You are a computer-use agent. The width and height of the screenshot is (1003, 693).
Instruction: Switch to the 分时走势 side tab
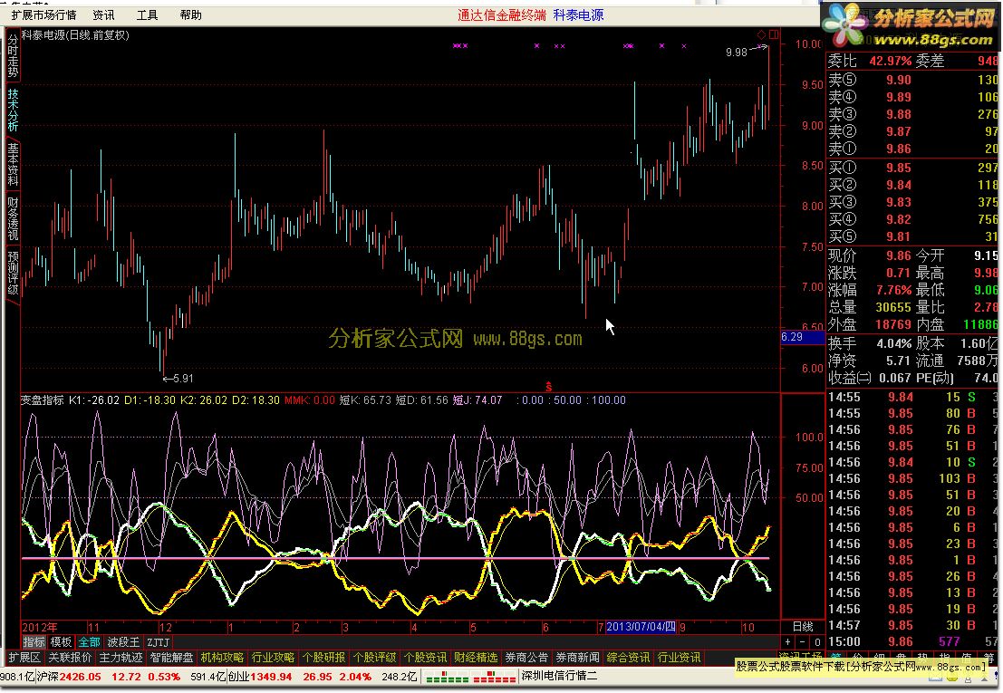[13, 55]
